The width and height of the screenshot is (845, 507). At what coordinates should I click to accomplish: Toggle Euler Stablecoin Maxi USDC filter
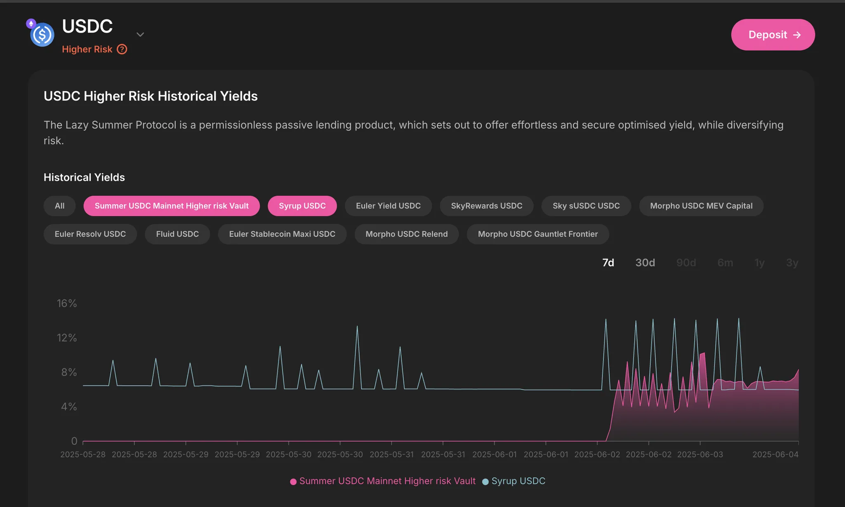282,234
